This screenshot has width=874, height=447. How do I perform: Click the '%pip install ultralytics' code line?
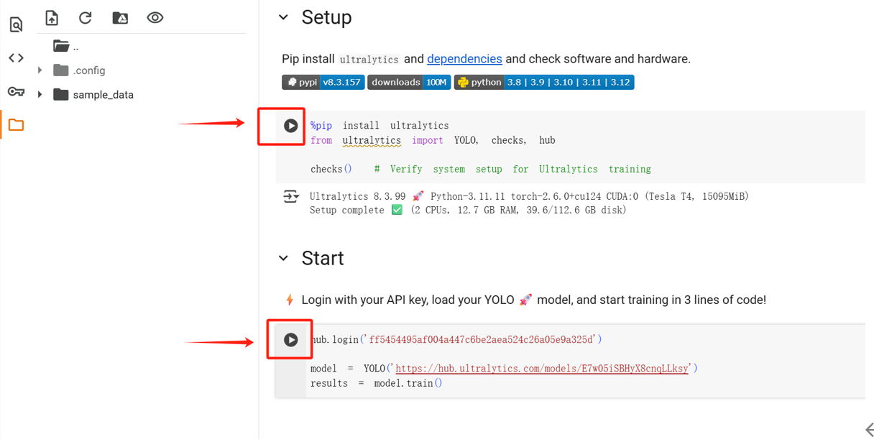pyautogui.click(x=379, y=126)
